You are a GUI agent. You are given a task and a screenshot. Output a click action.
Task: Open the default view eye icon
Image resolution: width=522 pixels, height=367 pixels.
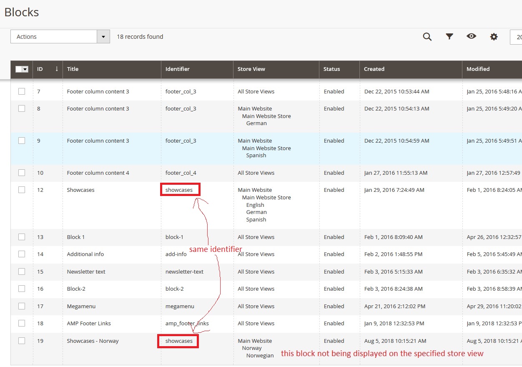click(472, 37)
